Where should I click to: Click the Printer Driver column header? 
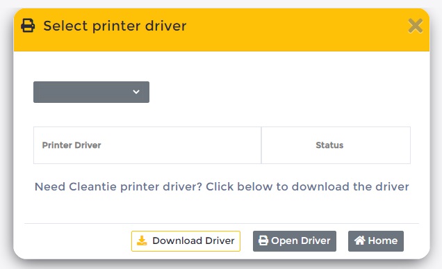coord(147,145)
